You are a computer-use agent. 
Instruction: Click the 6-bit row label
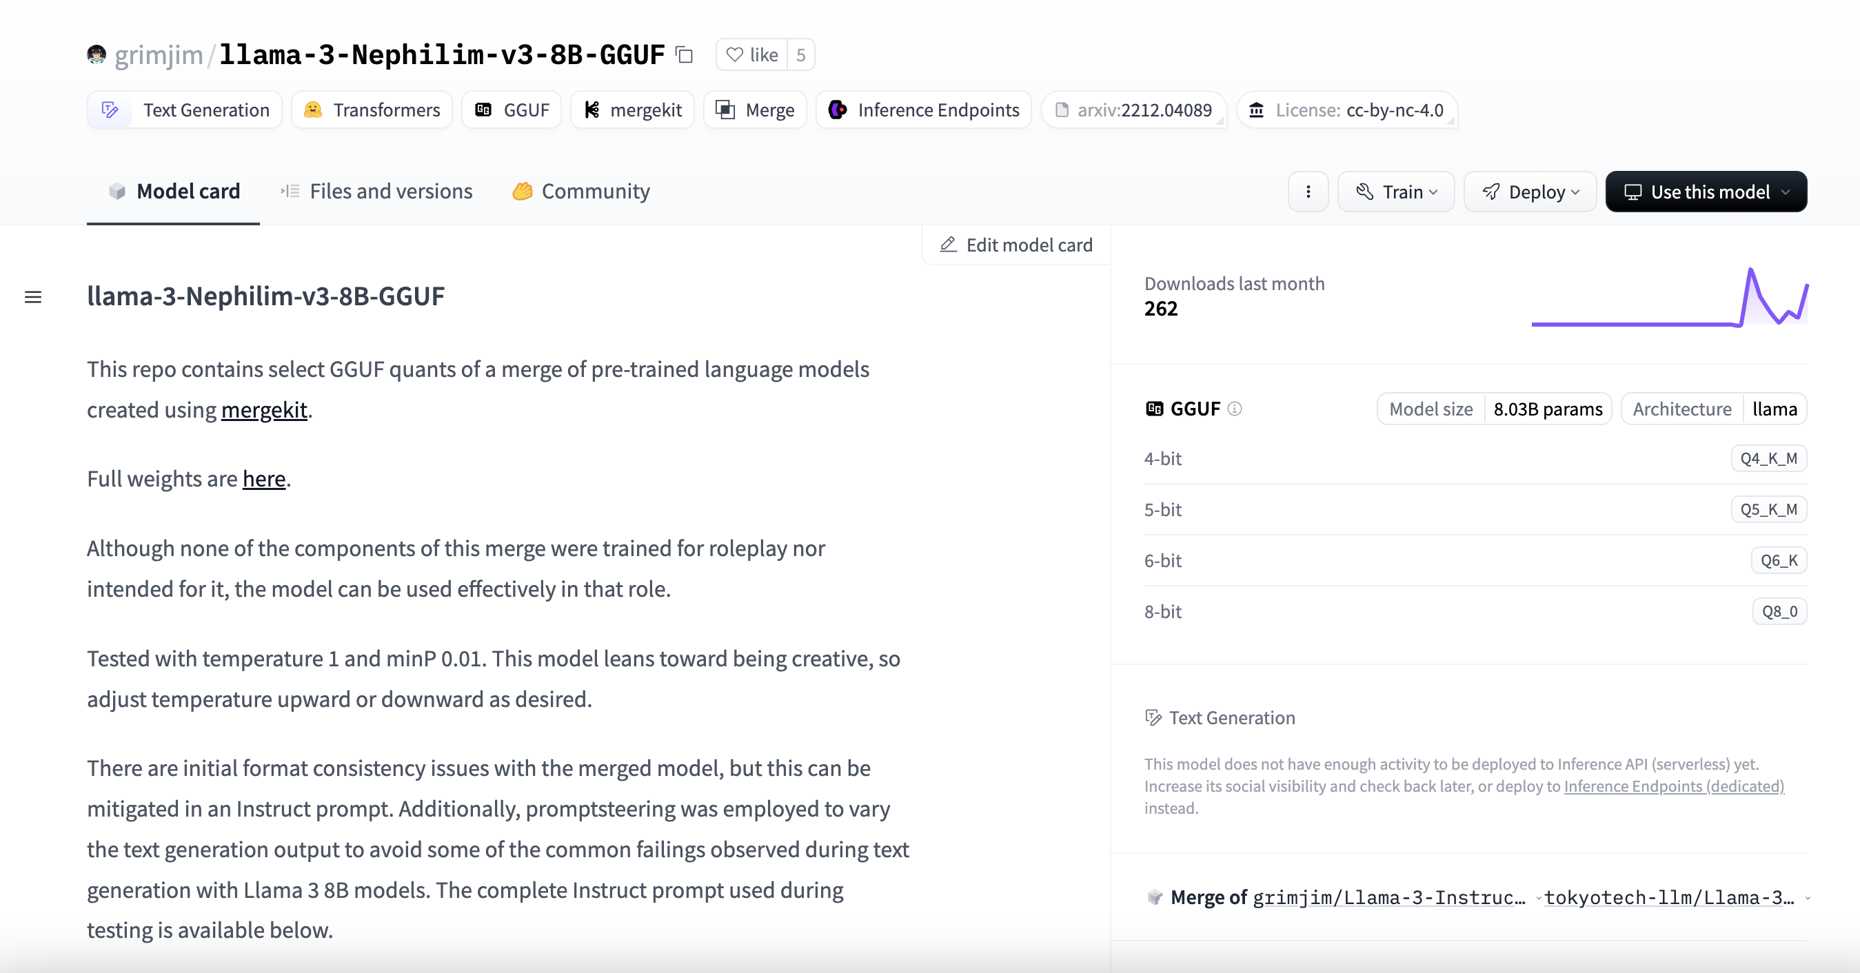click(x=1162, y=561)
